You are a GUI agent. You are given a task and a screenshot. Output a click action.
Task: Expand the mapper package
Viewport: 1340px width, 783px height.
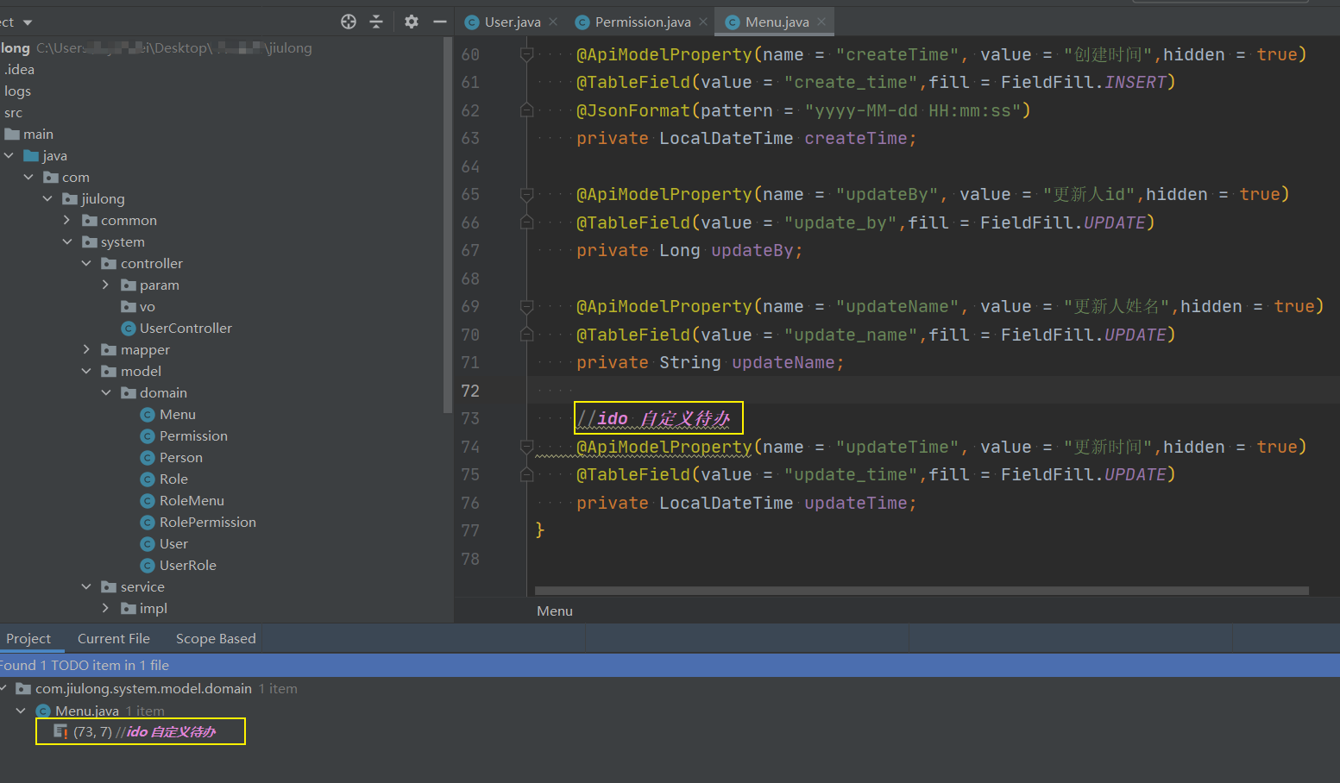coord(86,349)
